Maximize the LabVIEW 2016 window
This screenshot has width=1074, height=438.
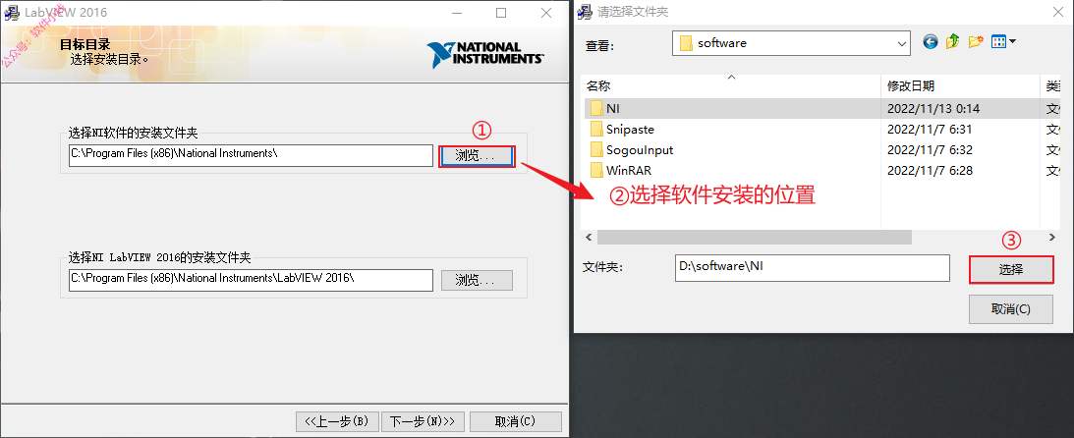point(501,13)
